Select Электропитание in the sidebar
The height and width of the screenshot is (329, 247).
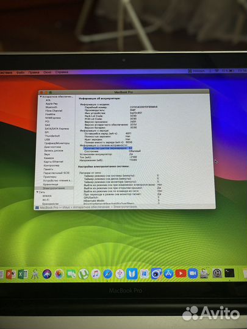coord(54,188)
